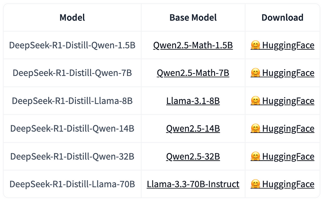Click the Base Model column header

(193, 18)
